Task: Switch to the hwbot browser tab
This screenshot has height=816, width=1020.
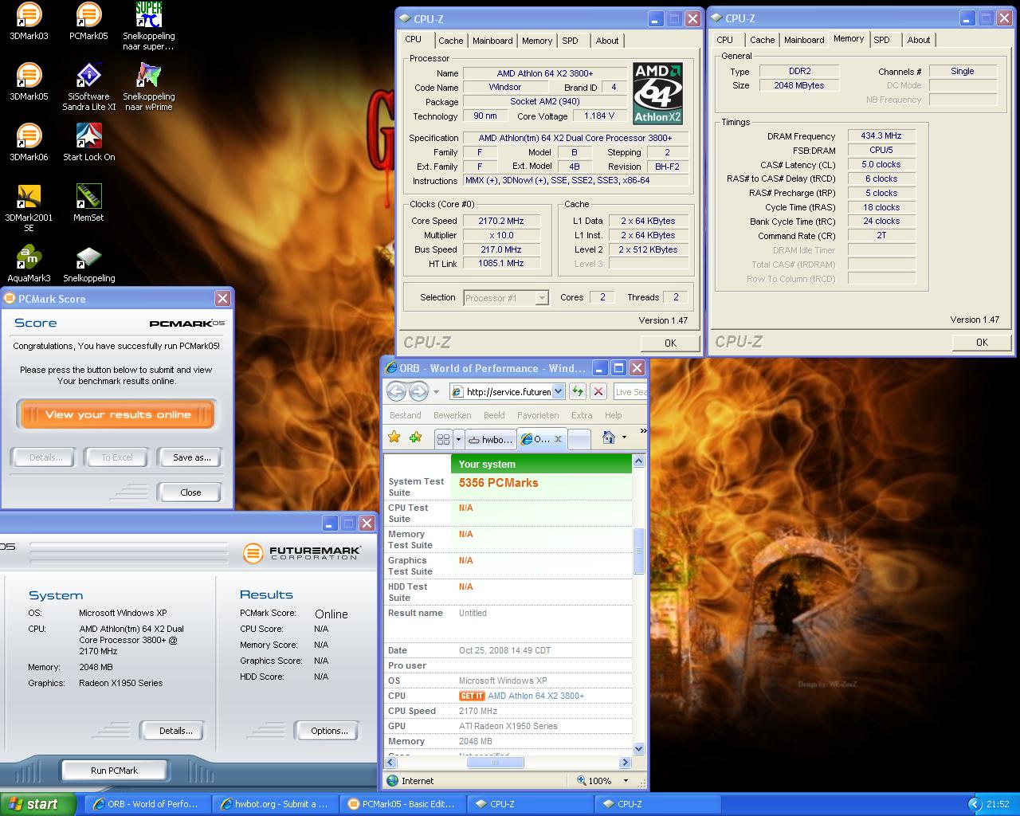Action: pos(490,439)
